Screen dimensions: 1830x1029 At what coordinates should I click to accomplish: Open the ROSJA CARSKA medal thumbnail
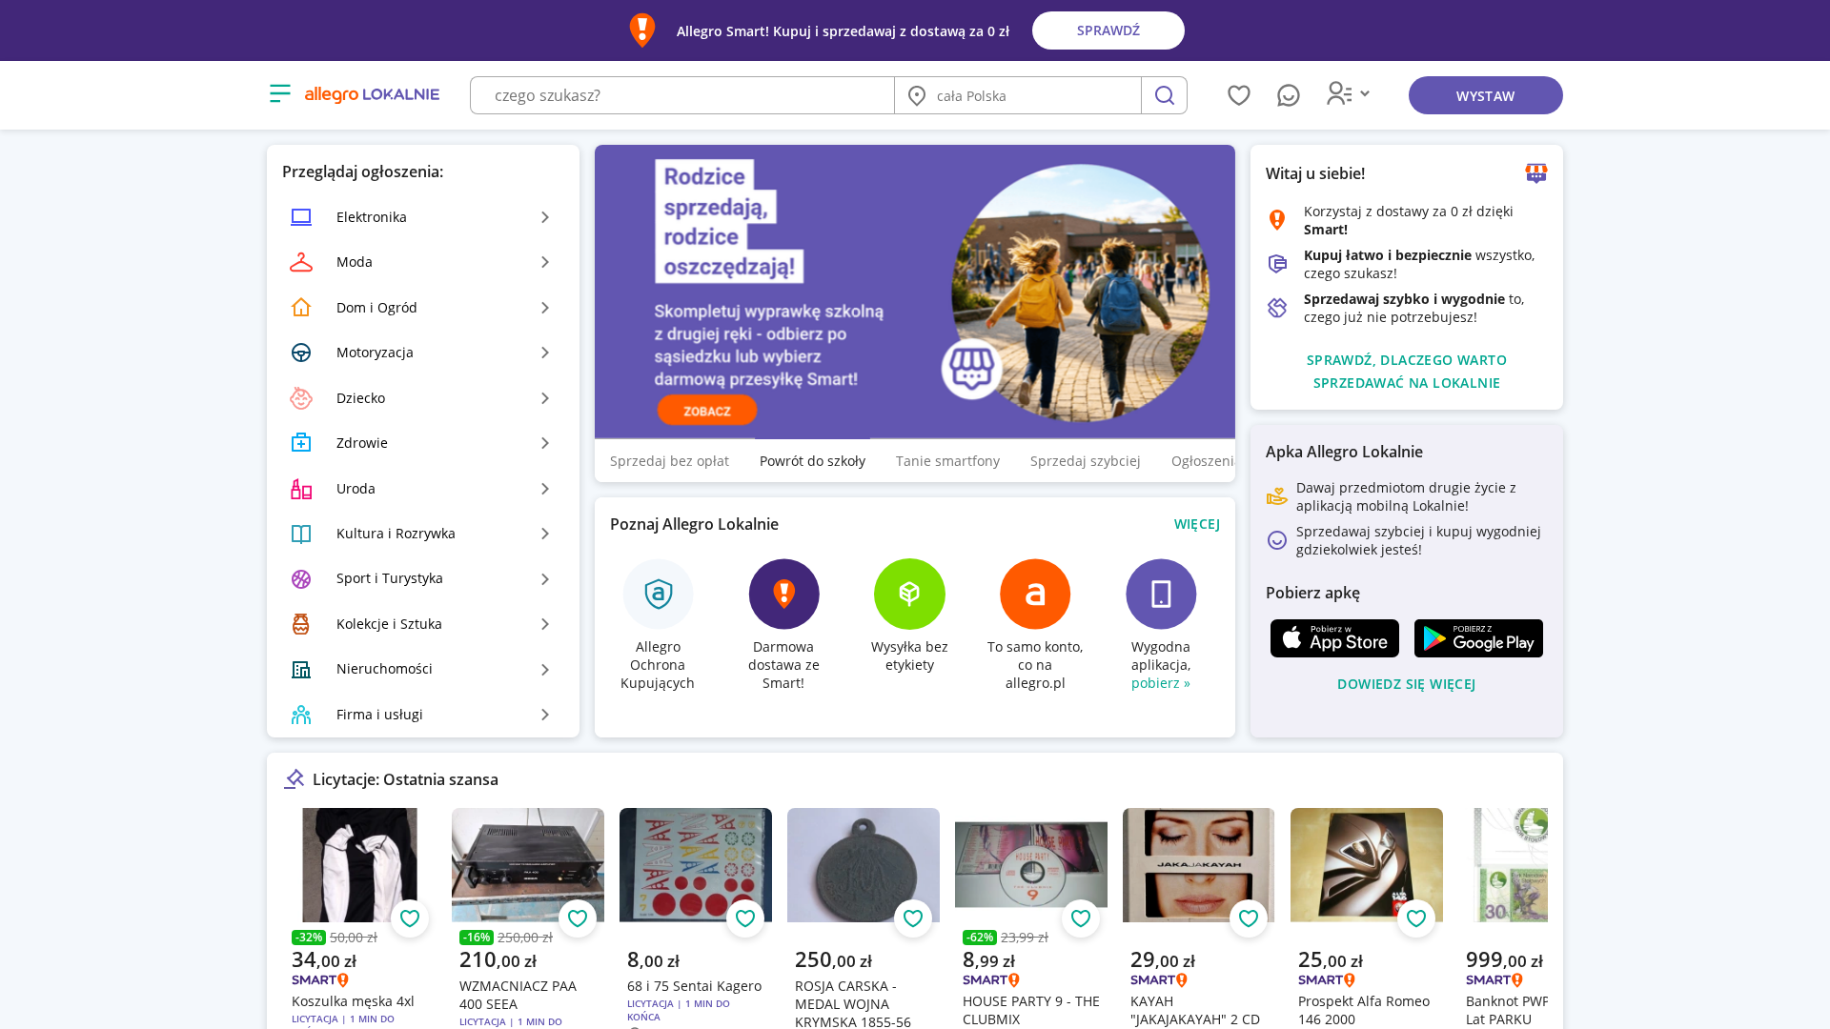864,865
